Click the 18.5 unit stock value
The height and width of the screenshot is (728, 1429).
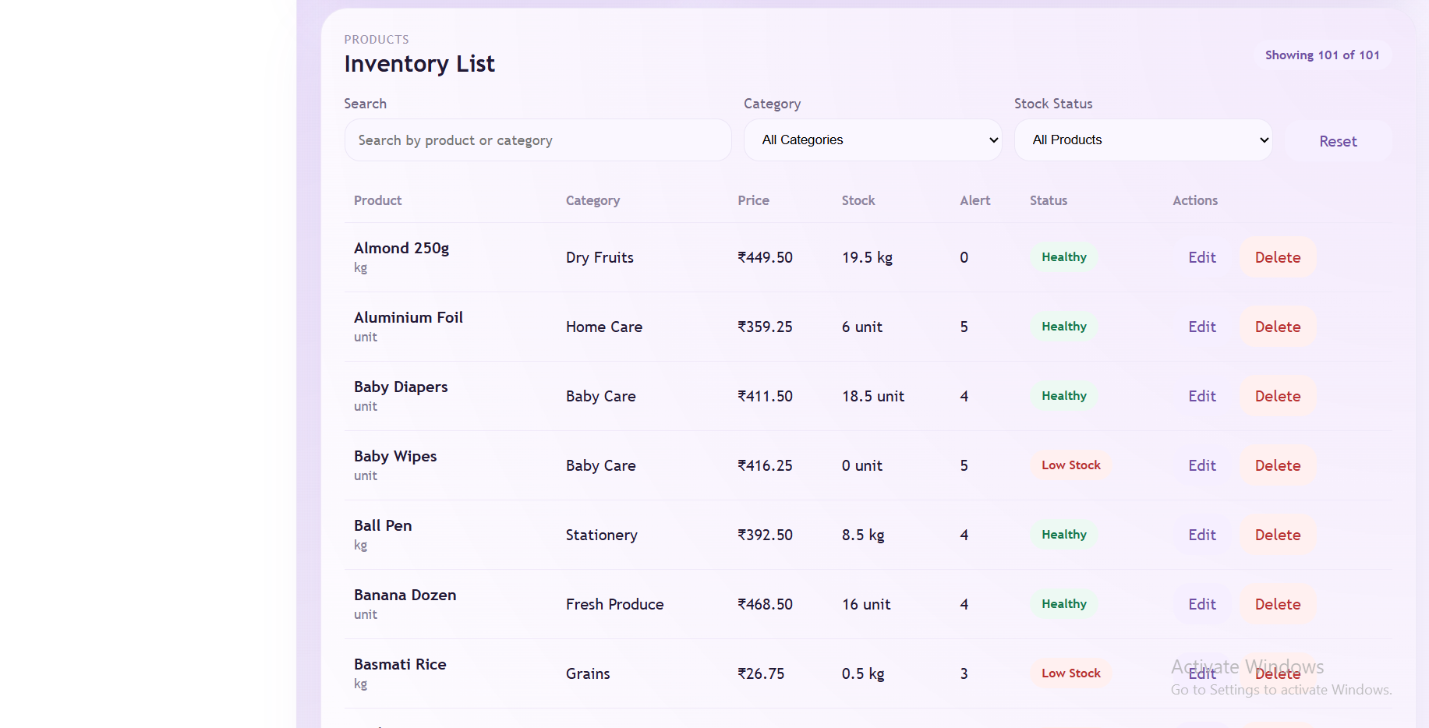click(873, 396)
